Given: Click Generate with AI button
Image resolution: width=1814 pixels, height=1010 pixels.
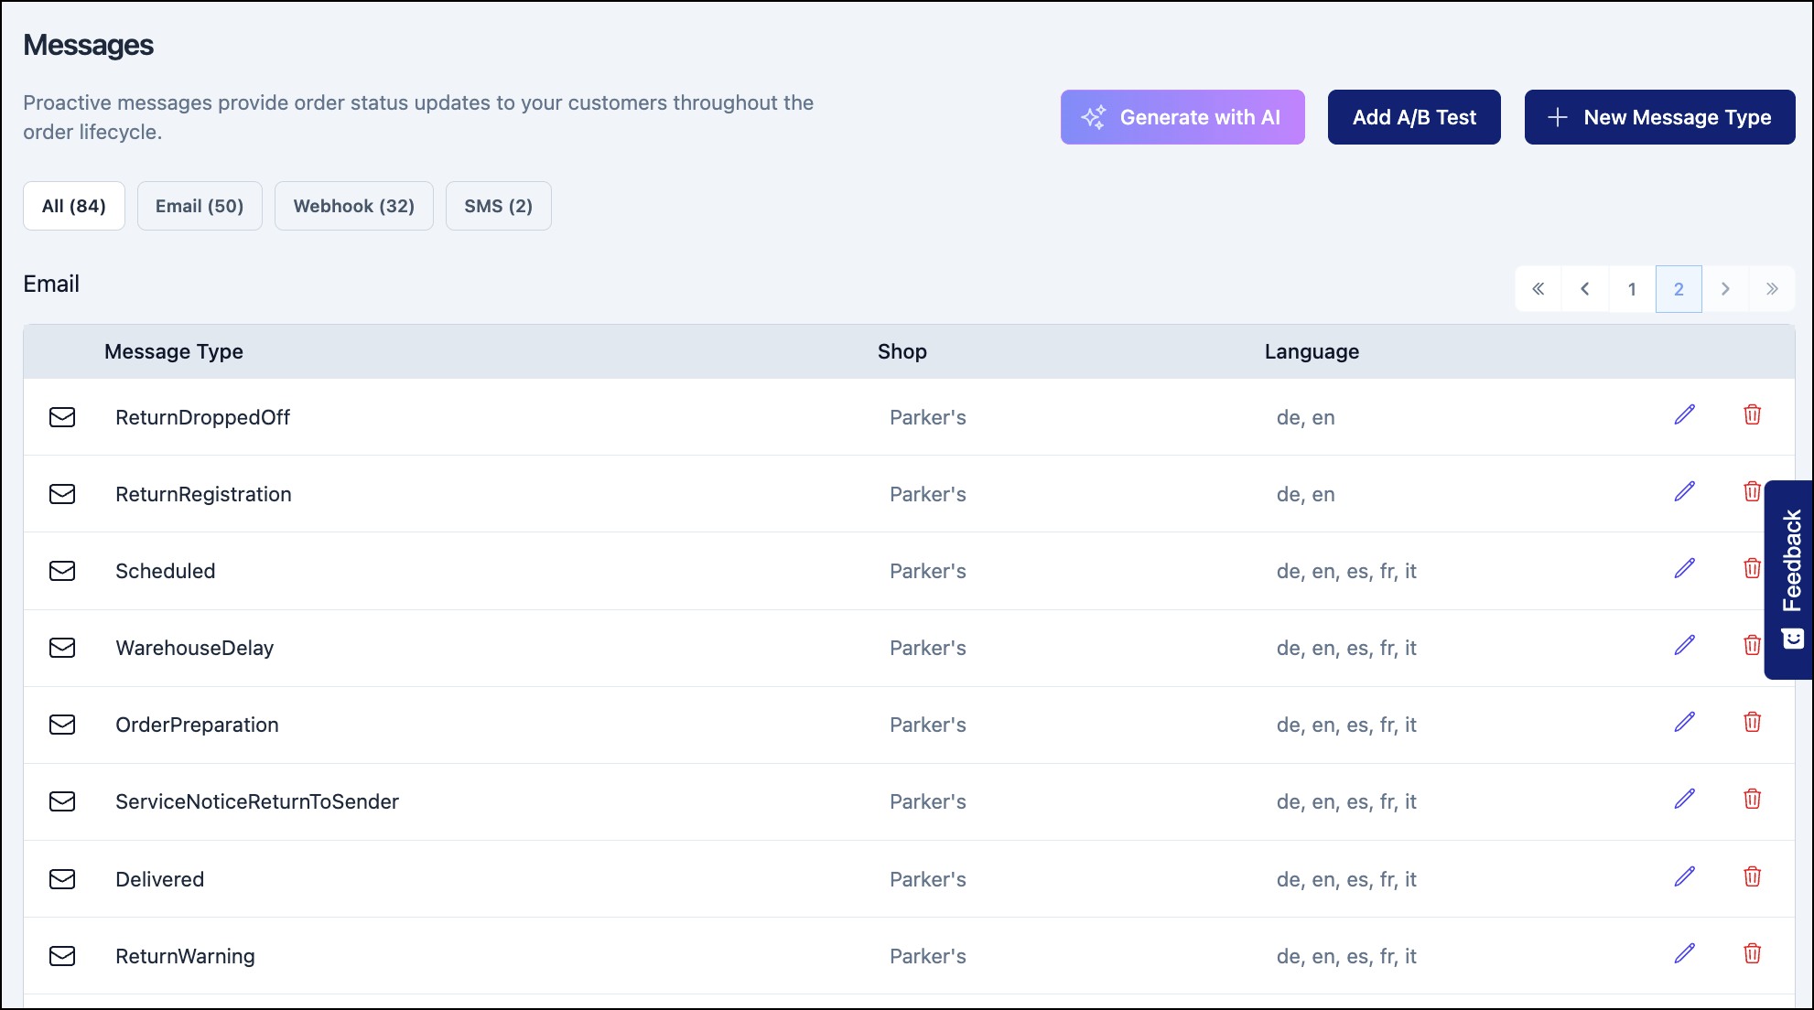Looking at the screenshot, I should [1182, 117].
